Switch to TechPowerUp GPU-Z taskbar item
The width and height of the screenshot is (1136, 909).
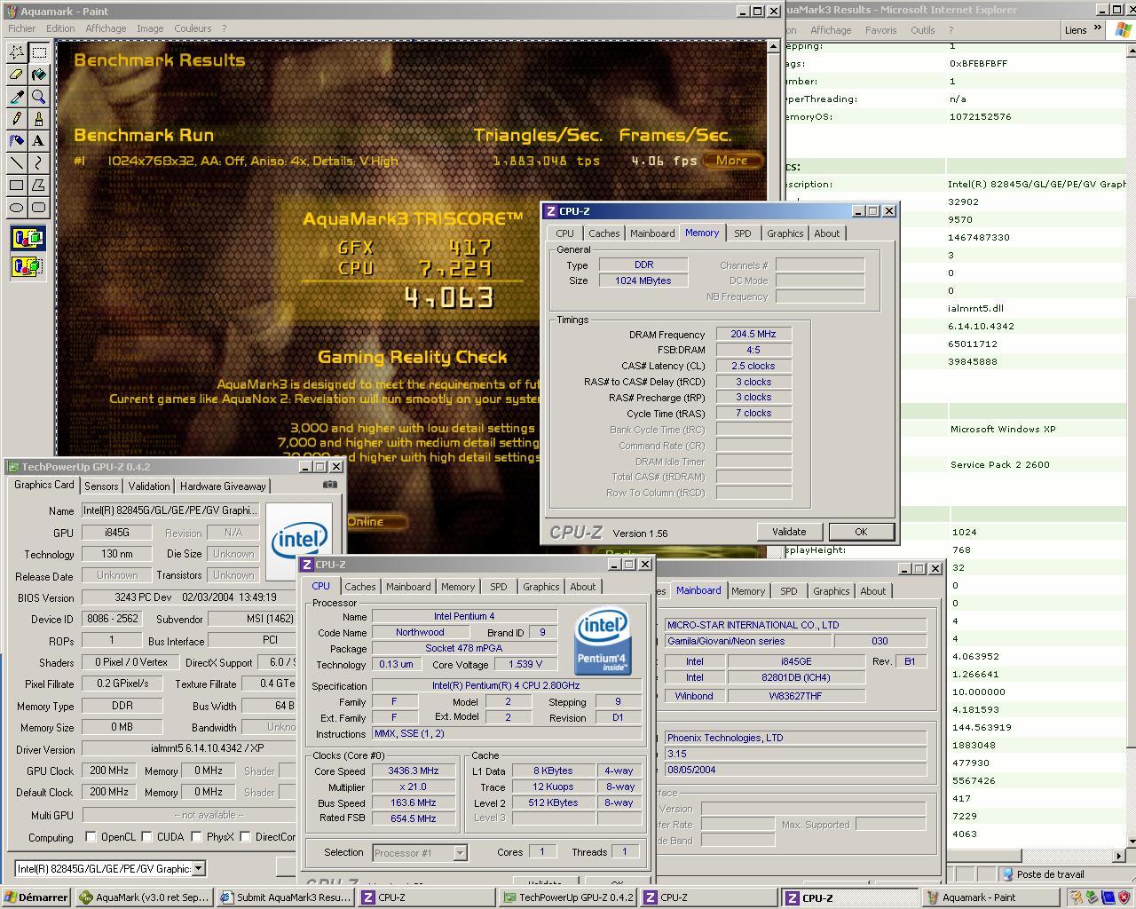(567, 897)
